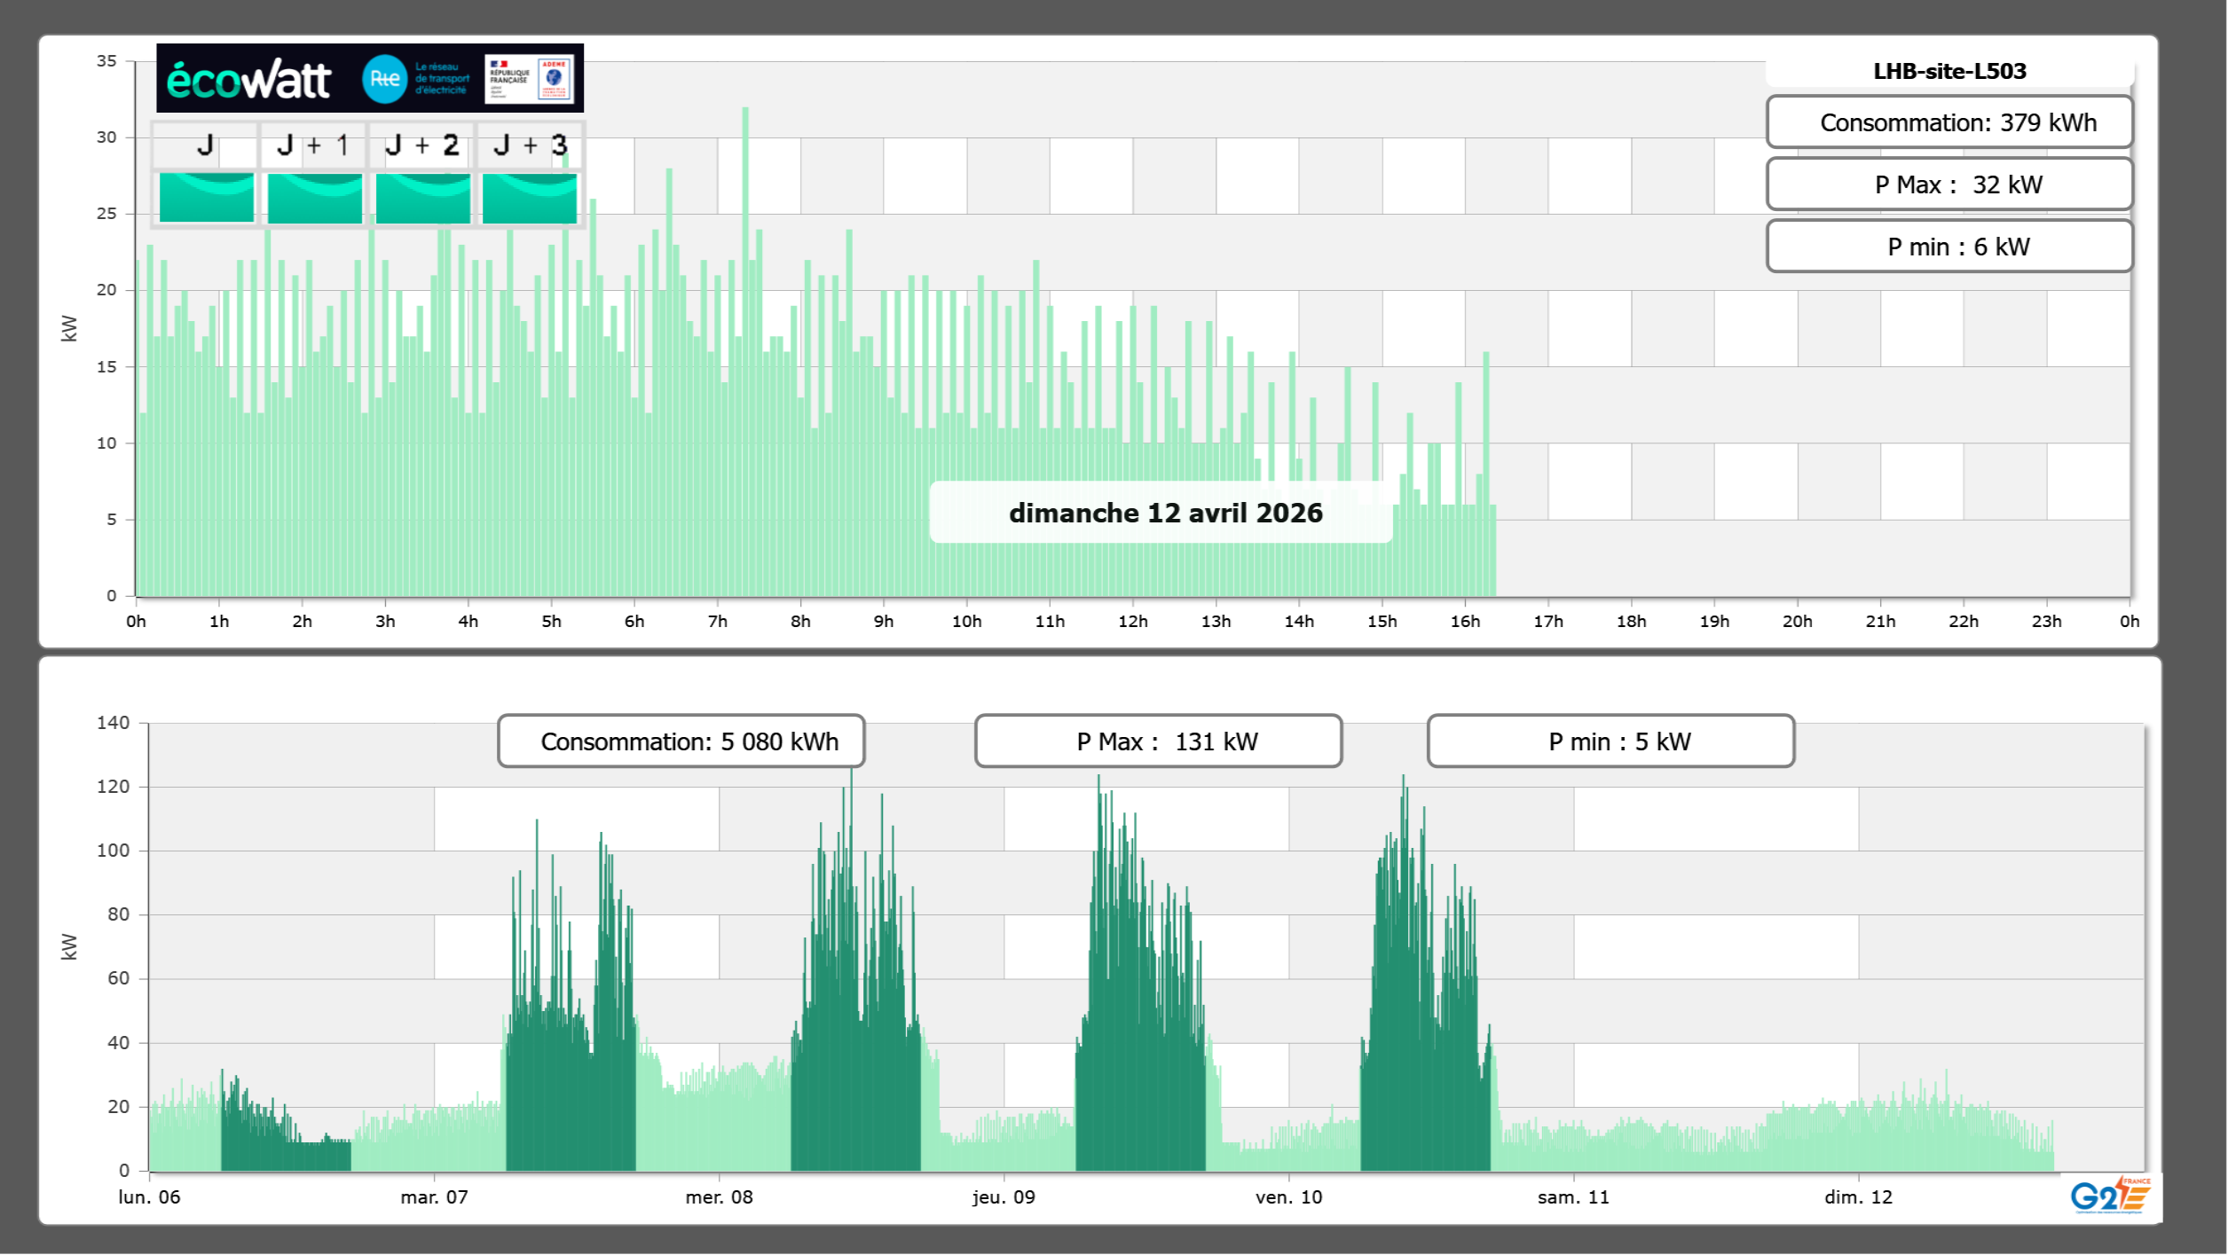Click the écoWatt logo
This screenshot has height=1255, width=2228.
[x=248, y=80]
